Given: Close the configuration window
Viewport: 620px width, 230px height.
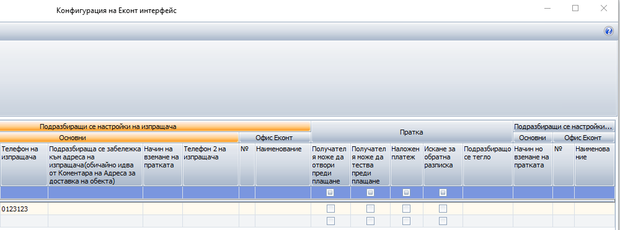Looking at the screenshot, I should click(604, 8).
